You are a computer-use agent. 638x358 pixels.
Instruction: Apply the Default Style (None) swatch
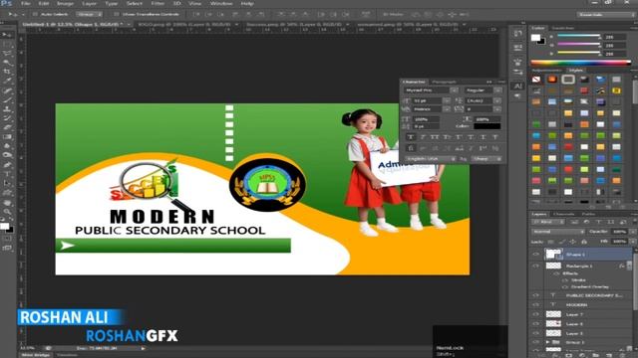click(x=536, y=80)
